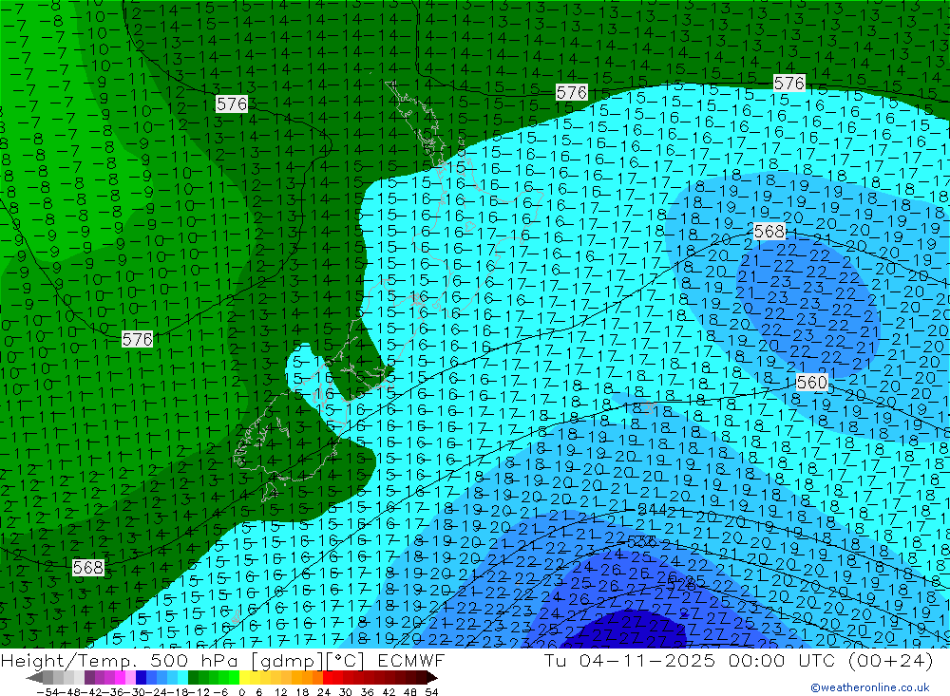Click the 576 label in the upper left
The image size is (950, 696).
tap(232, 104)
